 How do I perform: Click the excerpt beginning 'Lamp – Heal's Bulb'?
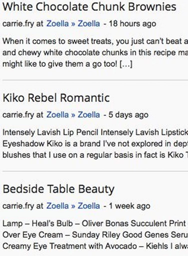95,234
